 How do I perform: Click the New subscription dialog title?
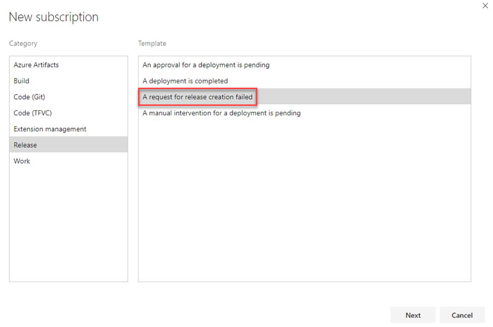click(x=53, y=17)
